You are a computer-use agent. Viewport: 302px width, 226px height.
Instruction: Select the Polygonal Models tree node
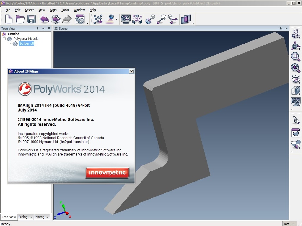pos(26,39)
